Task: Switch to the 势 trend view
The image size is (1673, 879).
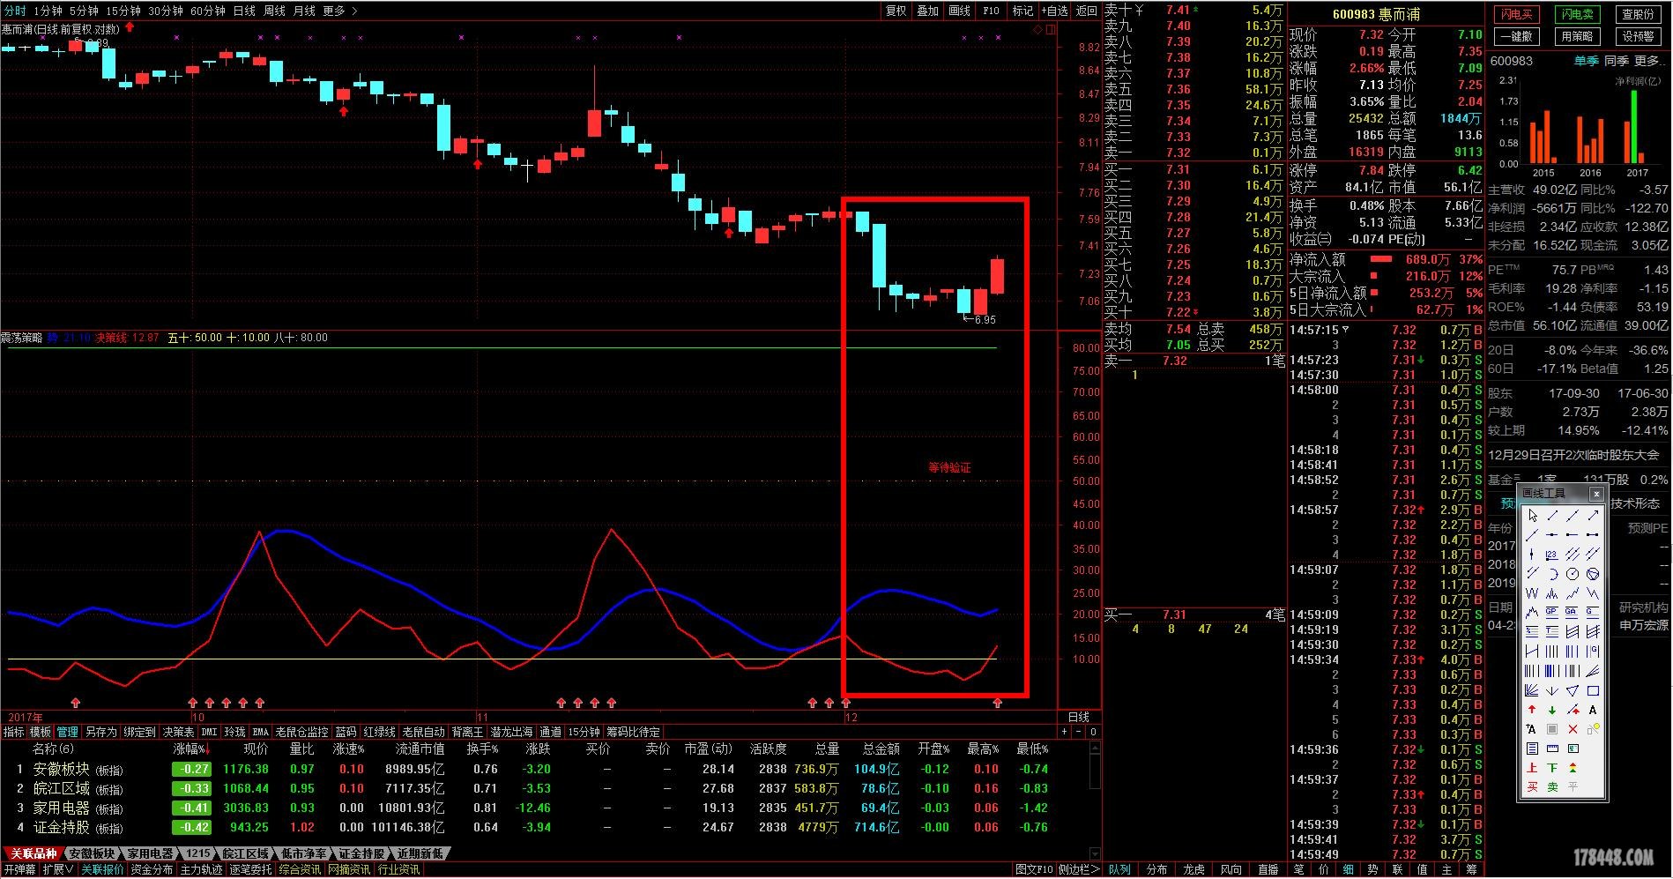Action: point(1373,869)
